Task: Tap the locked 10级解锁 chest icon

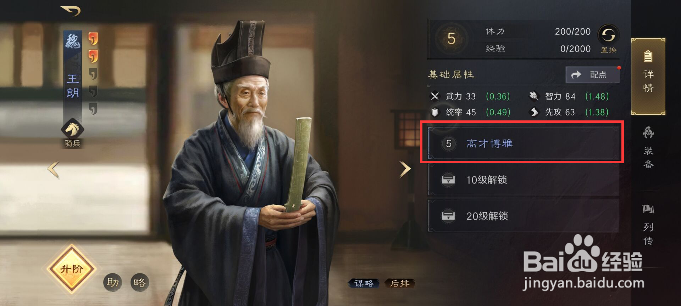Action: click(x=448, y=180)
